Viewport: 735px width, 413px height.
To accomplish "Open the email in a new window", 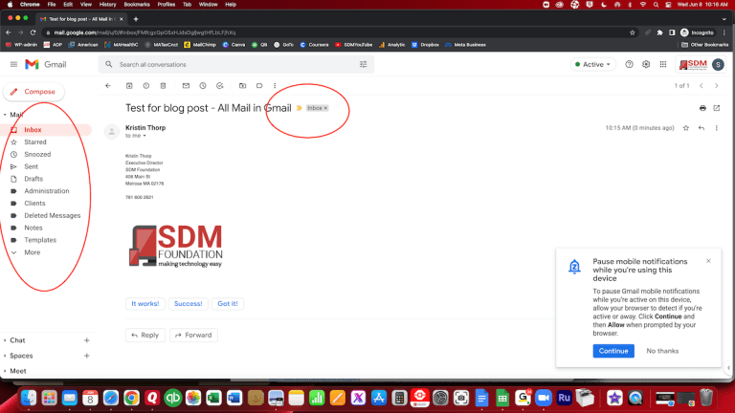I will (x=717, y=108).
